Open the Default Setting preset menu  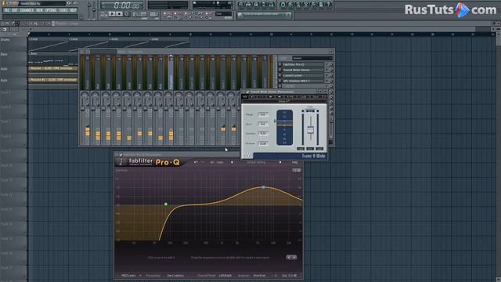(x=256, y=162)
